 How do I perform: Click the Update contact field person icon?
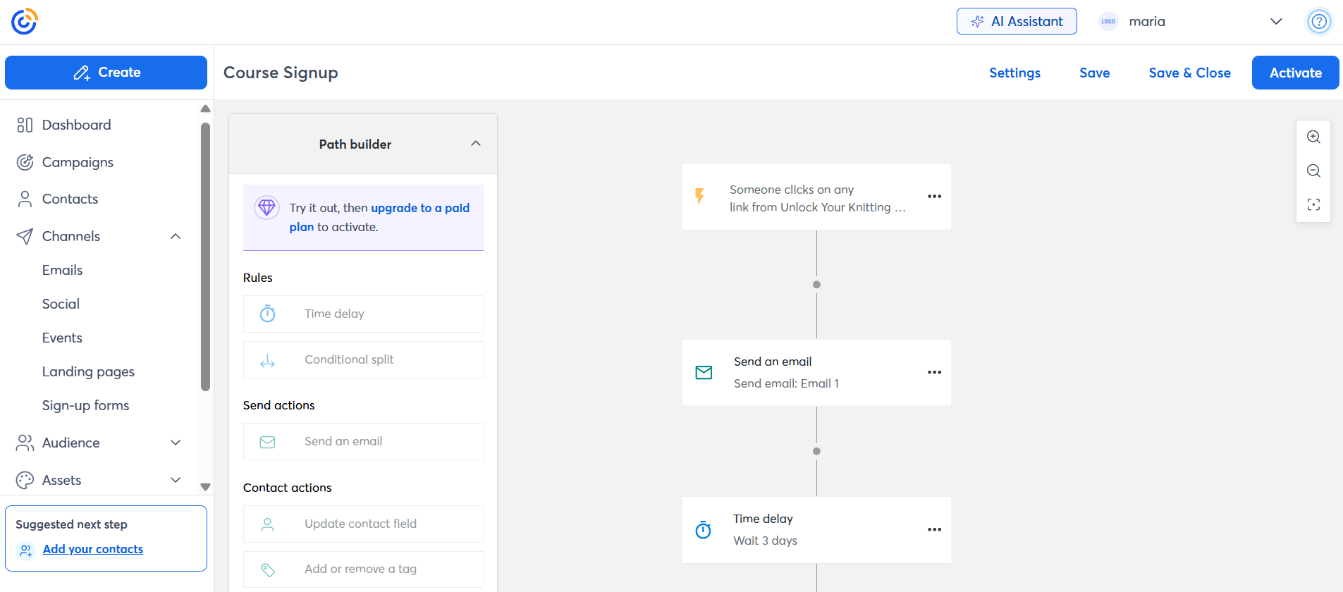tap(268, 524)
